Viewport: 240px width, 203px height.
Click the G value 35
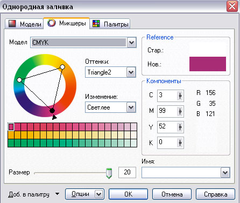[212, 104]
